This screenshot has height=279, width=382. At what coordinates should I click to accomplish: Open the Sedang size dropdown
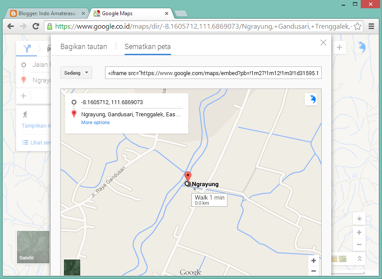(x=76, y=73)
